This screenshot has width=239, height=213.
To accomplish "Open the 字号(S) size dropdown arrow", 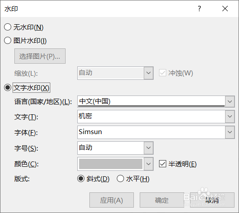I will pyautogui.click(x=148, y=148).
